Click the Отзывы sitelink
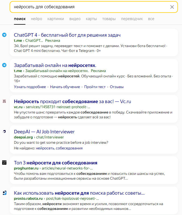The width and height of the screenshot is (182, 215). (117, 87)
